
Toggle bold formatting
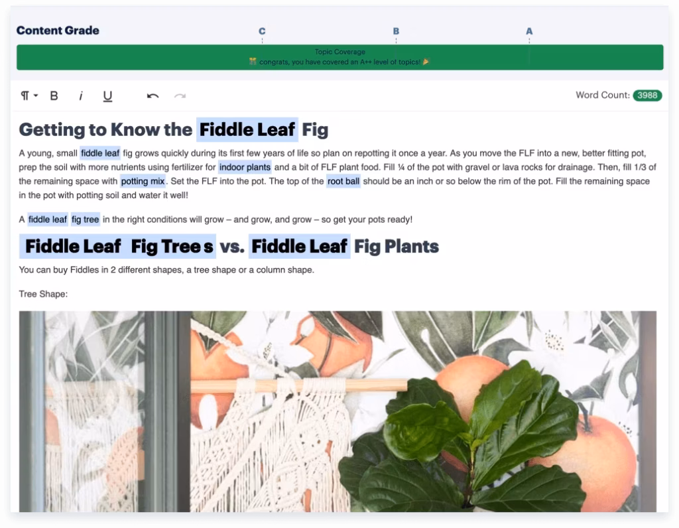click(x=54, y=96)
